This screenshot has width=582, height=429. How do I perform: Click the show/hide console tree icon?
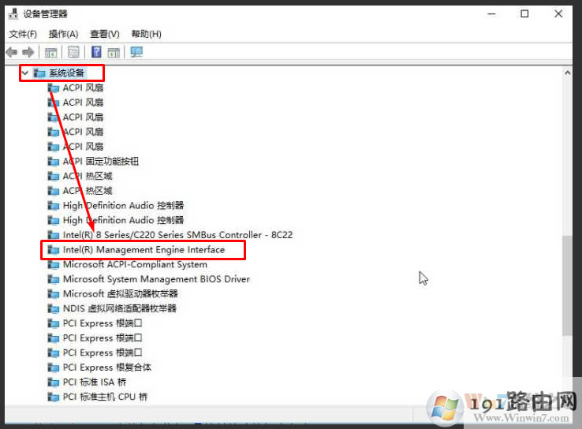(x=50, y=52)
